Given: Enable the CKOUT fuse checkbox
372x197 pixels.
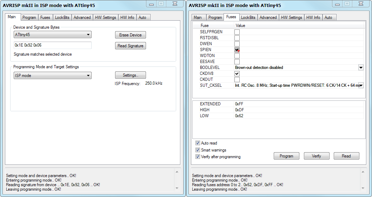Looking at the screenshot, I should click(237, 79).
